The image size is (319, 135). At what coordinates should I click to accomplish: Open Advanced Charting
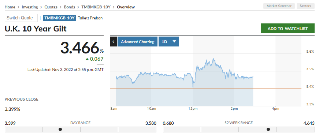(x=138, y=42)
